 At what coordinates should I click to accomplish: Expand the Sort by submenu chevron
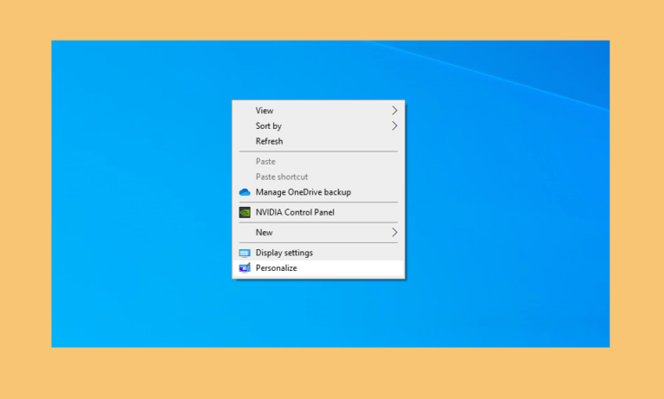pos(394,126)
